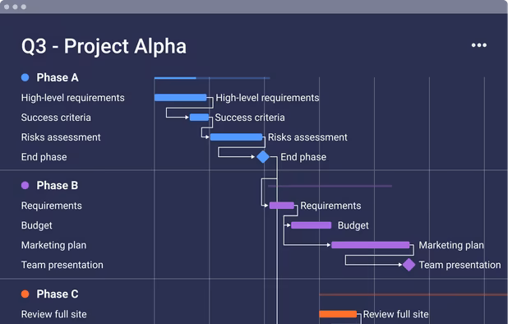Click the Success criteria blue Gantt bar
This screenshot has height=324, width=508.
(x=199, y=118)
